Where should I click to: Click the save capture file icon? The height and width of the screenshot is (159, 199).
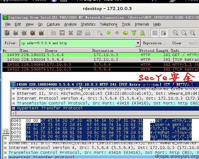tap(62, 33)
